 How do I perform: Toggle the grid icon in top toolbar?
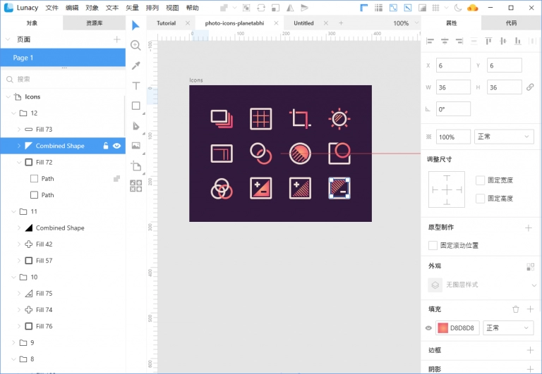click(x=436, y=8)
